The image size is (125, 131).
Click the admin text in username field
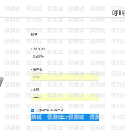coord(36,77)
